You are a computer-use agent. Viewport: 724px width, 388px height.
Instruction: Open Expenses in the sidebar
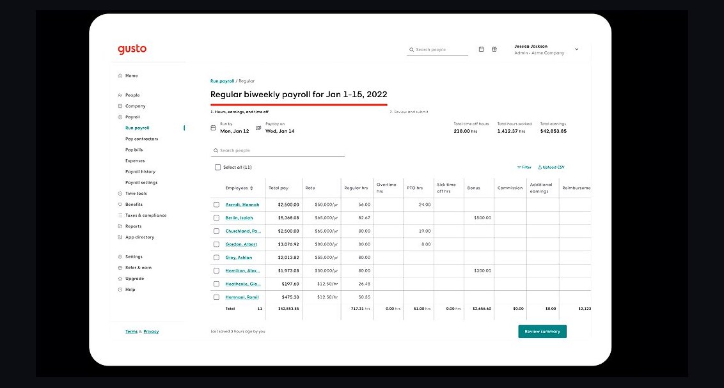(x=135, y=161)
